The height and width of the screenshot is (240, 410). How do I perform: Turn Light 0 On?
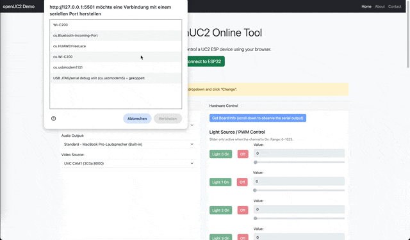pos(220,154)
